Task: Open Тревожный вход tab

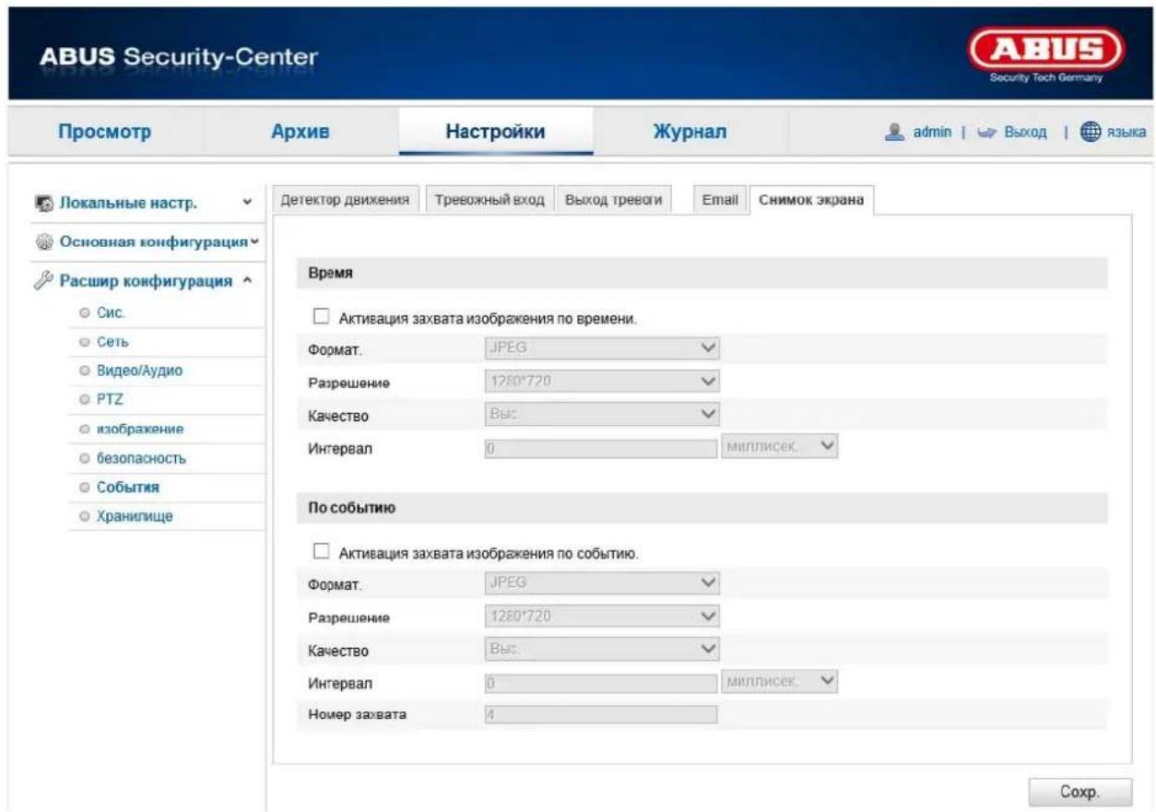Action: point(490,200)
